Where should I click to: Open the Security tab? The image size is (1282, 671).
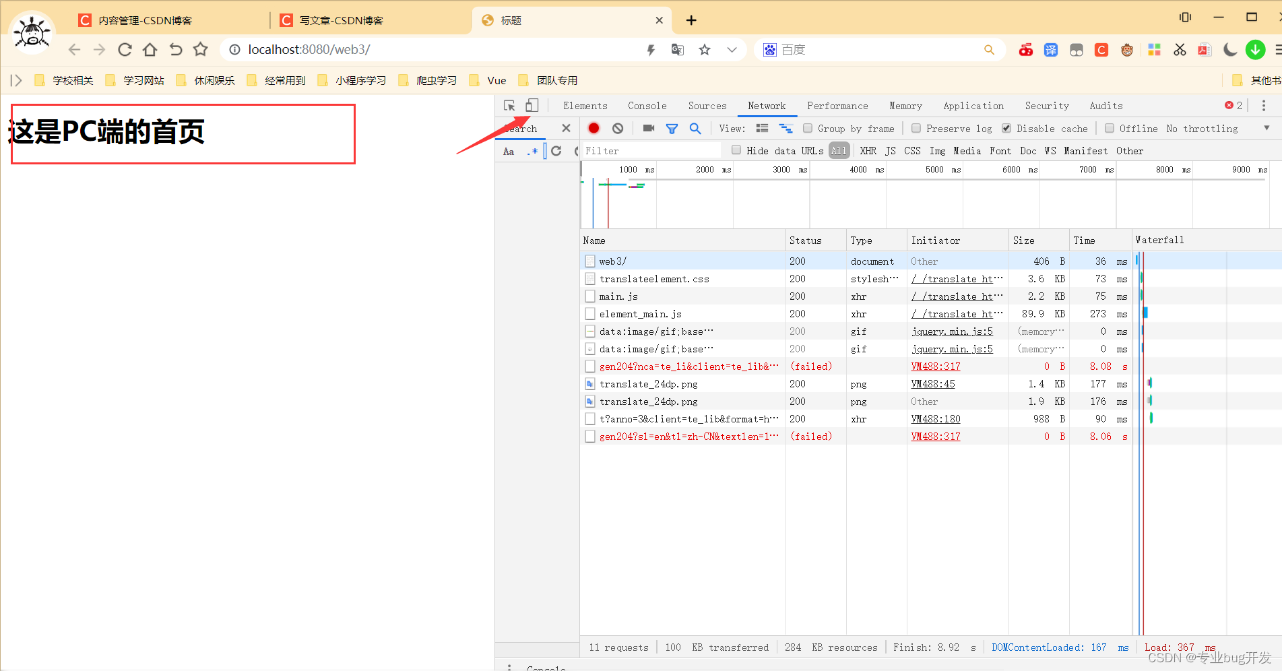click(x=1047, y=106)
